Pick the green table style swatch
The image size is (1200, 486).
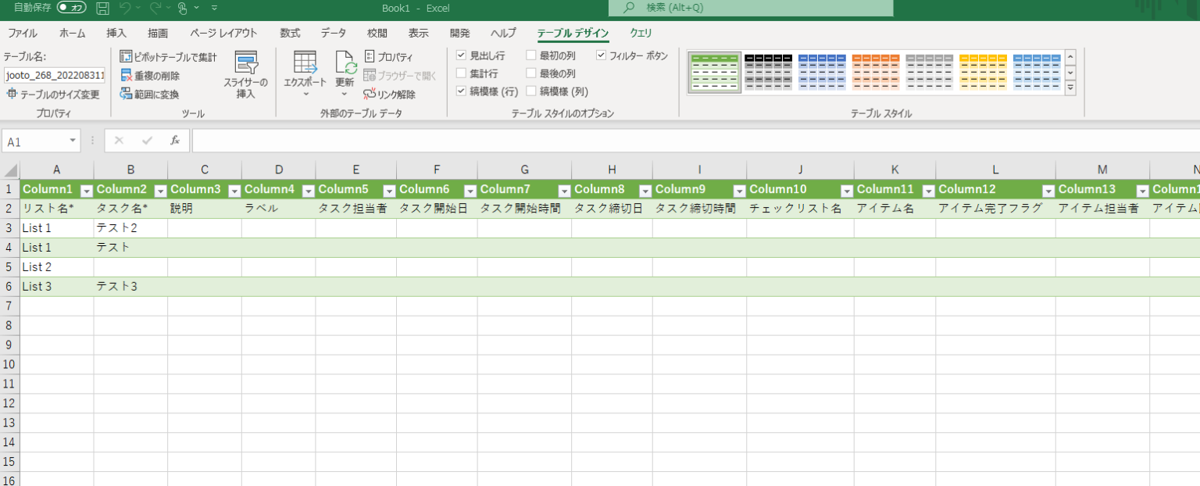pyautogui.click(x=714, y=70)
